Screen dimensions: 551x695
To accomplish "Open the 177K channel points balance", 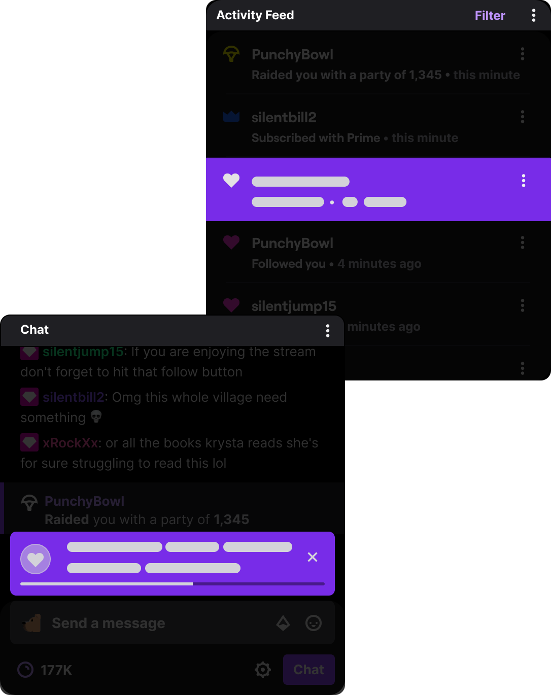I will tap(45, 670).
